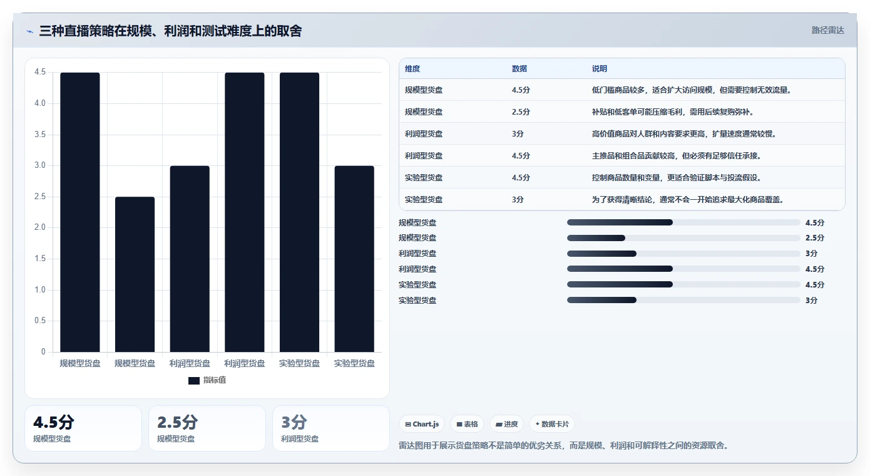The height and width of the screenshot is (476, 870).
Task: Click the 利润型货盘 progress bar showing 4.5分
Action: click(x=683, y=269)
